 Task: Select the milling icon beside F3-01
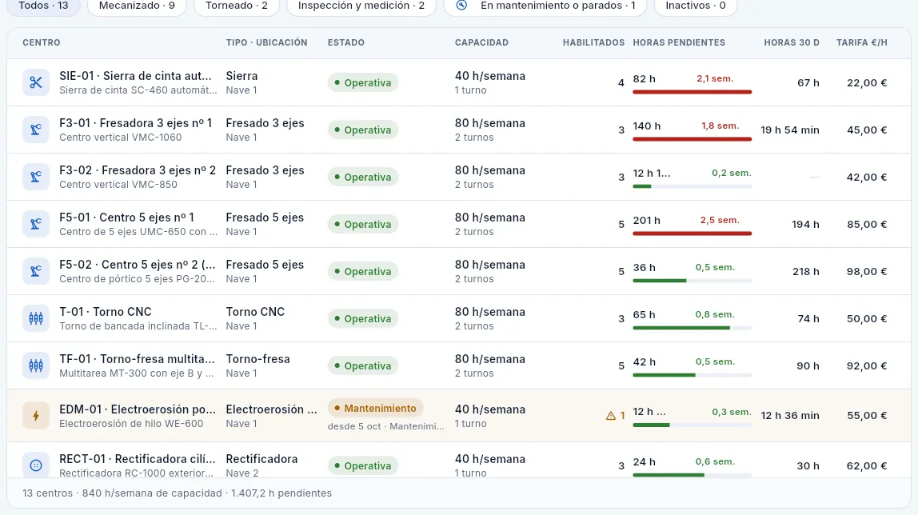[x=36, y=130]
